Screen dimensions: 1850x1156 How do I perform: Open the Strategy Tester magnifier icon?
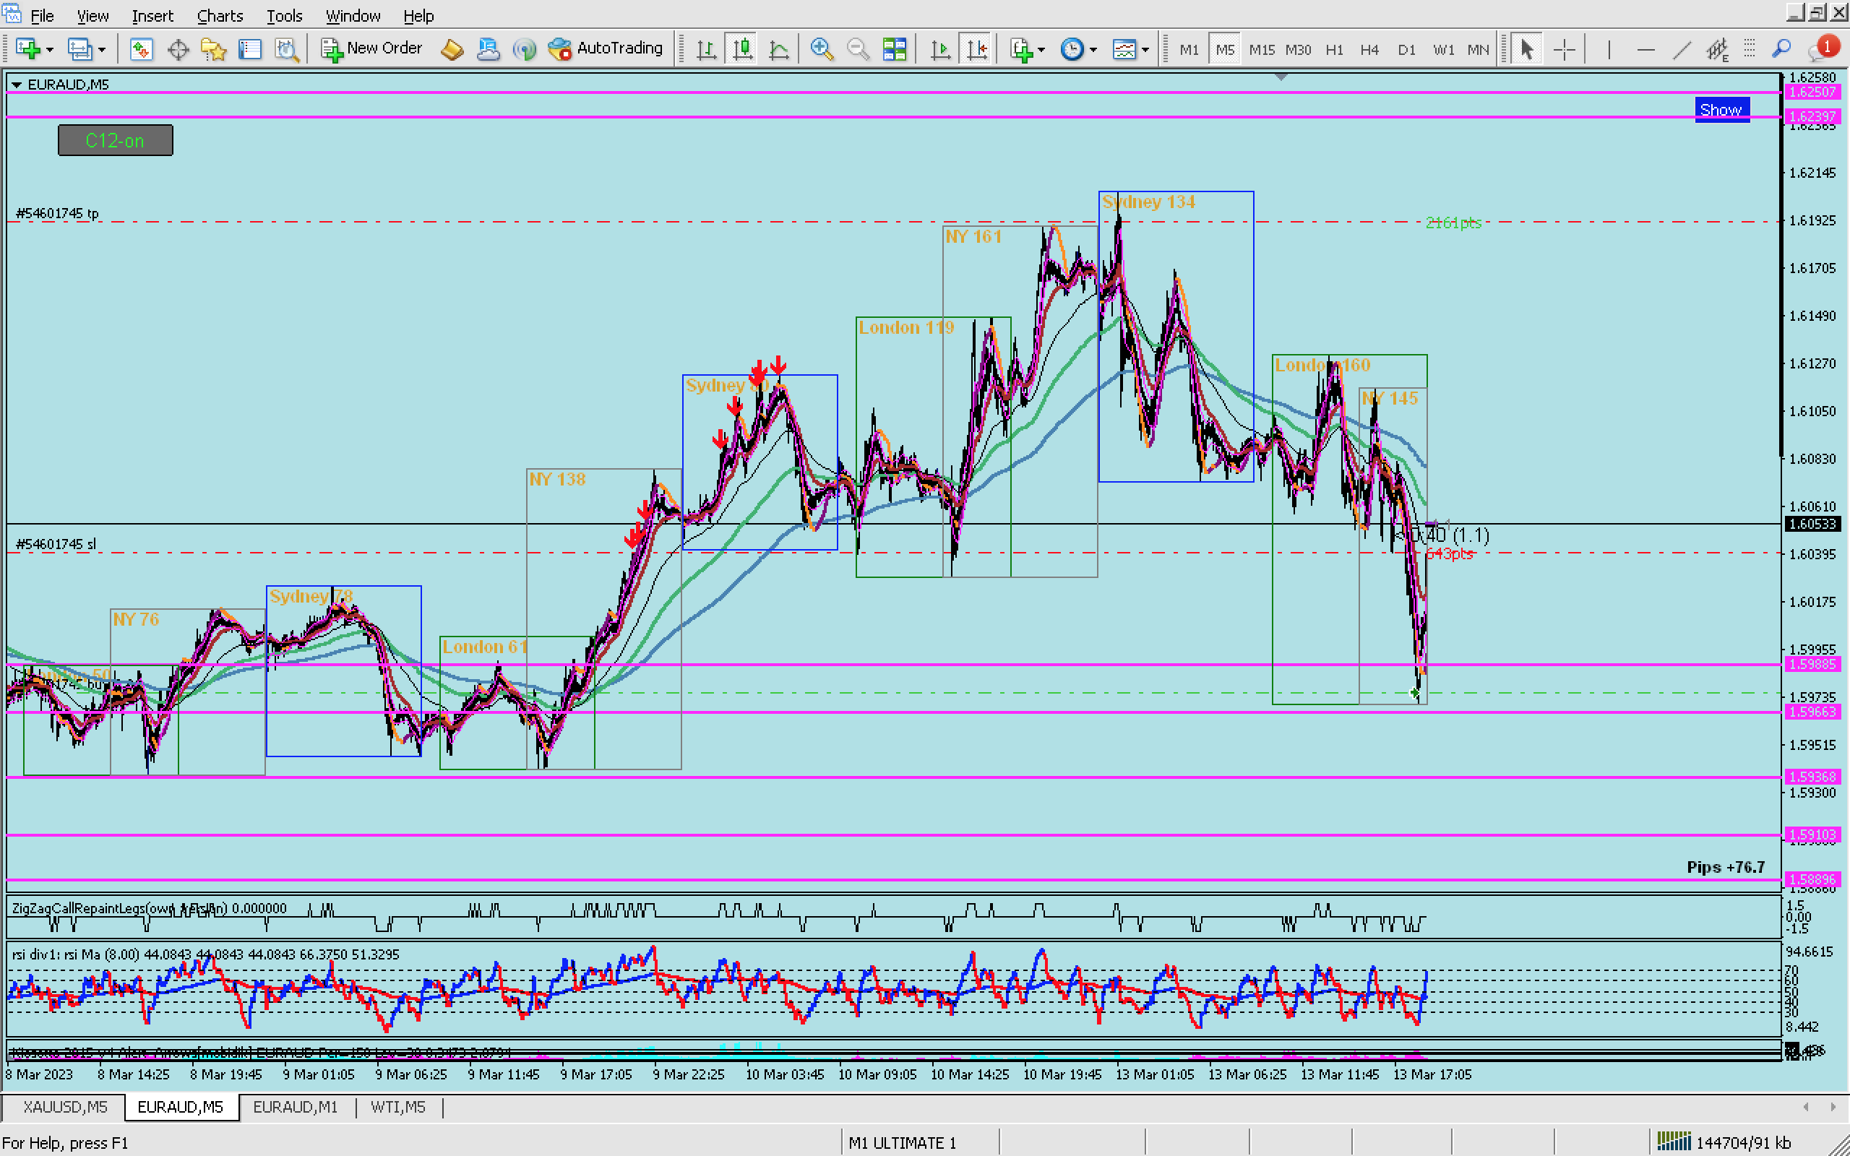pyautogui.click(x=286, y=50)
